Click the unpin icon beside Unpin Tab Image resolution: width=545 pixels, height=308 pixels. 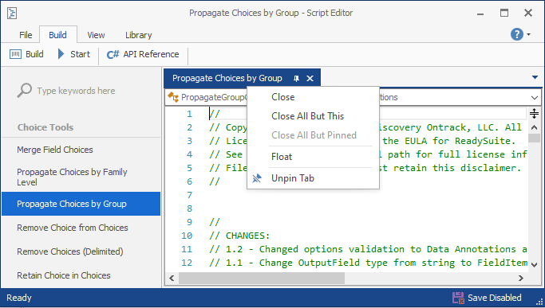(257, 178)
